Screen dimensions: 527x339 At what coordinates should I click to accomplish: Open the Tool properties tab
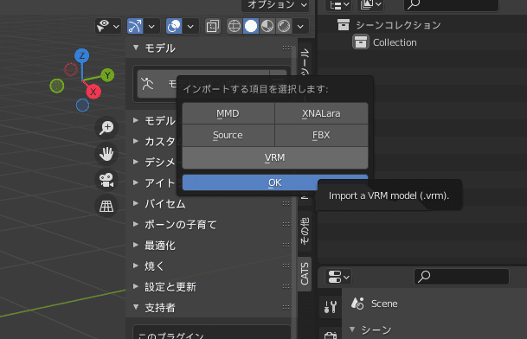(331, 306)
